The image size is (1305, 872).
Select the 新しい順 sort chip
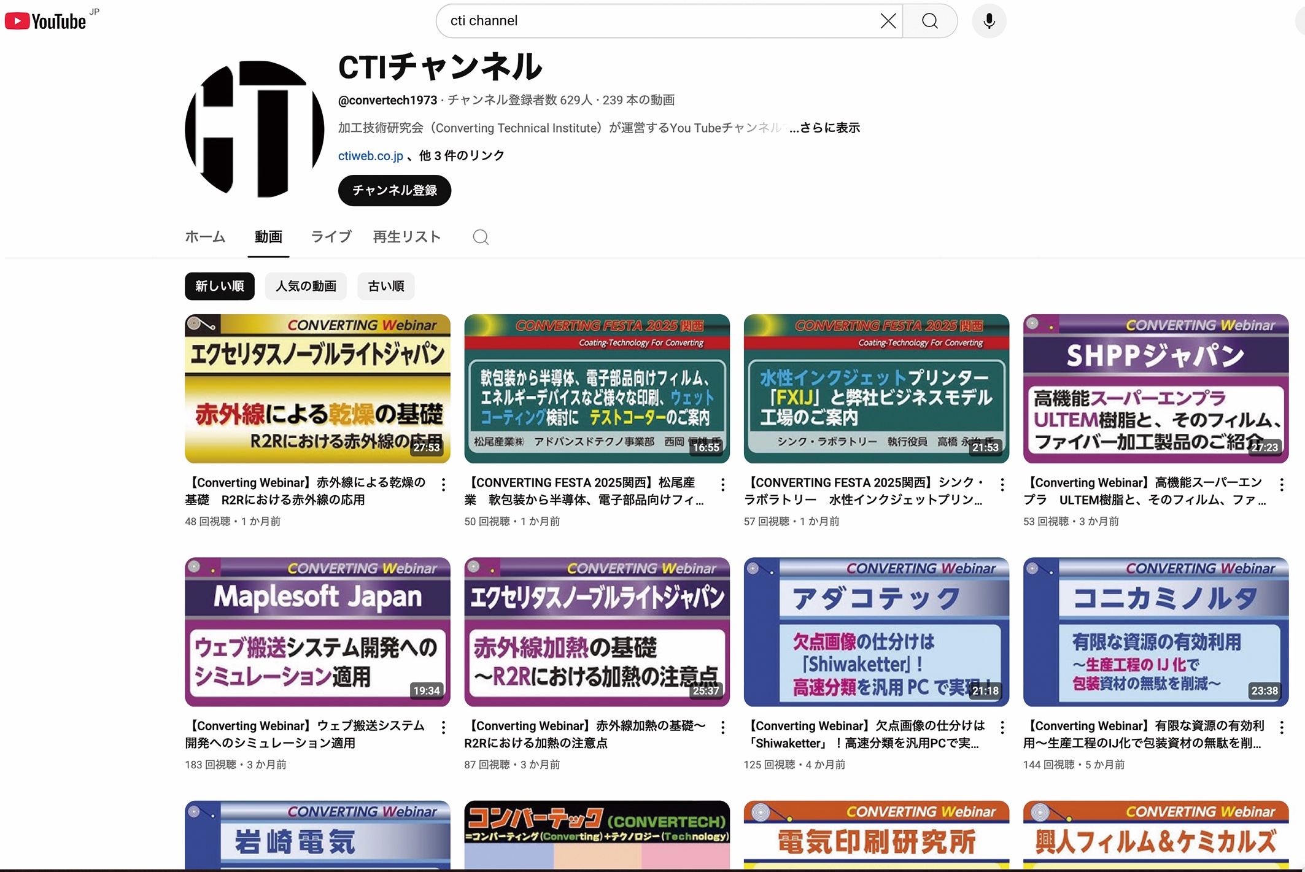coord(220,287)
